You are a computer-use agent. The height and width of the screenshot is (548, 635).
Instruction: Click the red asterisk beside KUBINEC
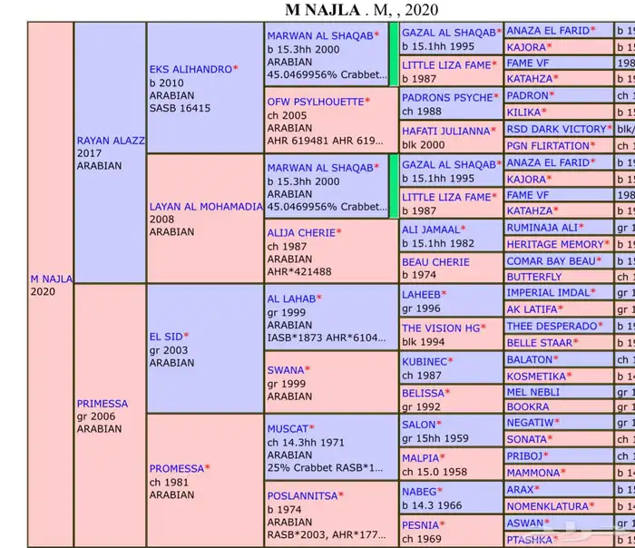451,361
